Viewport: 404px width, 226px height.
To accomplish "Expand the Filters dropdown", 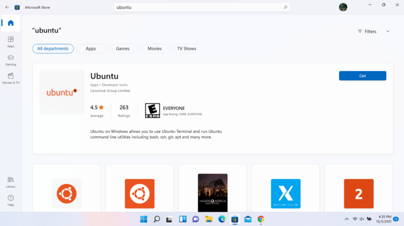I will (373, 31).
